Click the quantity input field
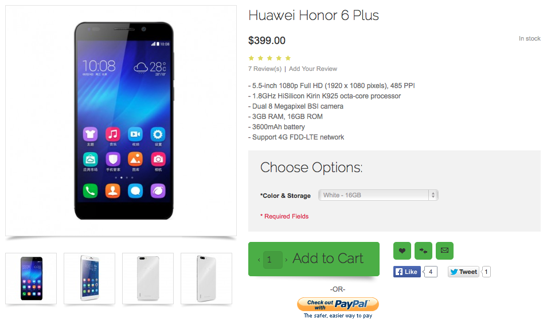 pyautogui.click(x=272, y=260)
